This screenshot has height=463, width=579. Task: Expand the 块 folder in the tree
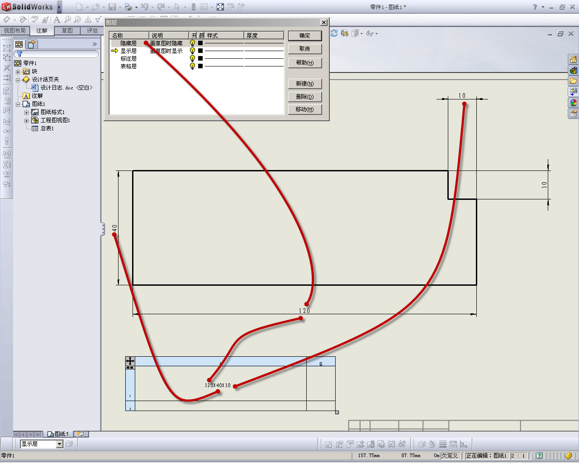click(18, 71)
